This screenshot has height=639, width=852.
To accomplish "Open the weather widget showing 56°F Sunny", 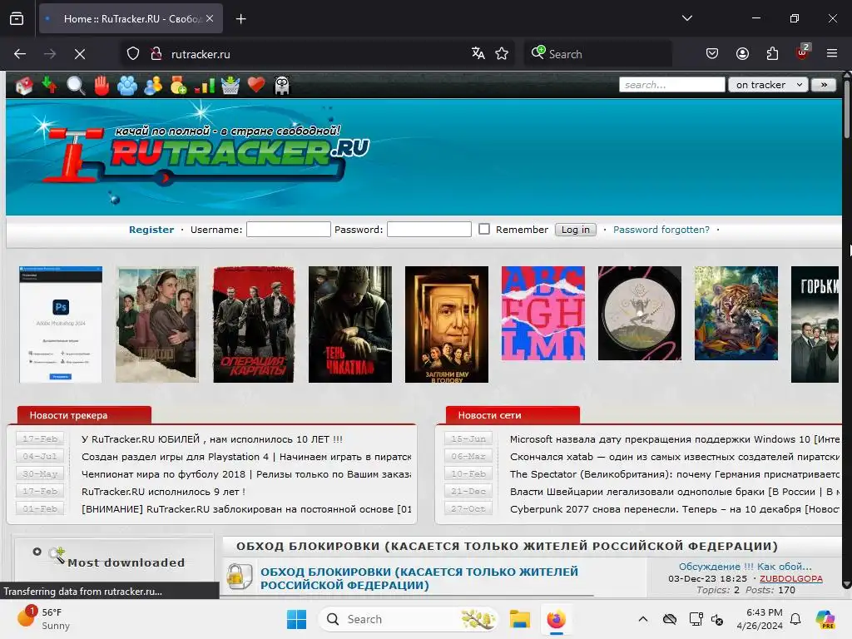I will pos(44,618).
